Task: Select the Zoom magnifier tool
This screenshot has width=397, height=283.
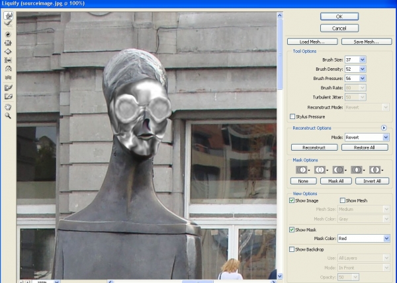Action: coord(8,116)
